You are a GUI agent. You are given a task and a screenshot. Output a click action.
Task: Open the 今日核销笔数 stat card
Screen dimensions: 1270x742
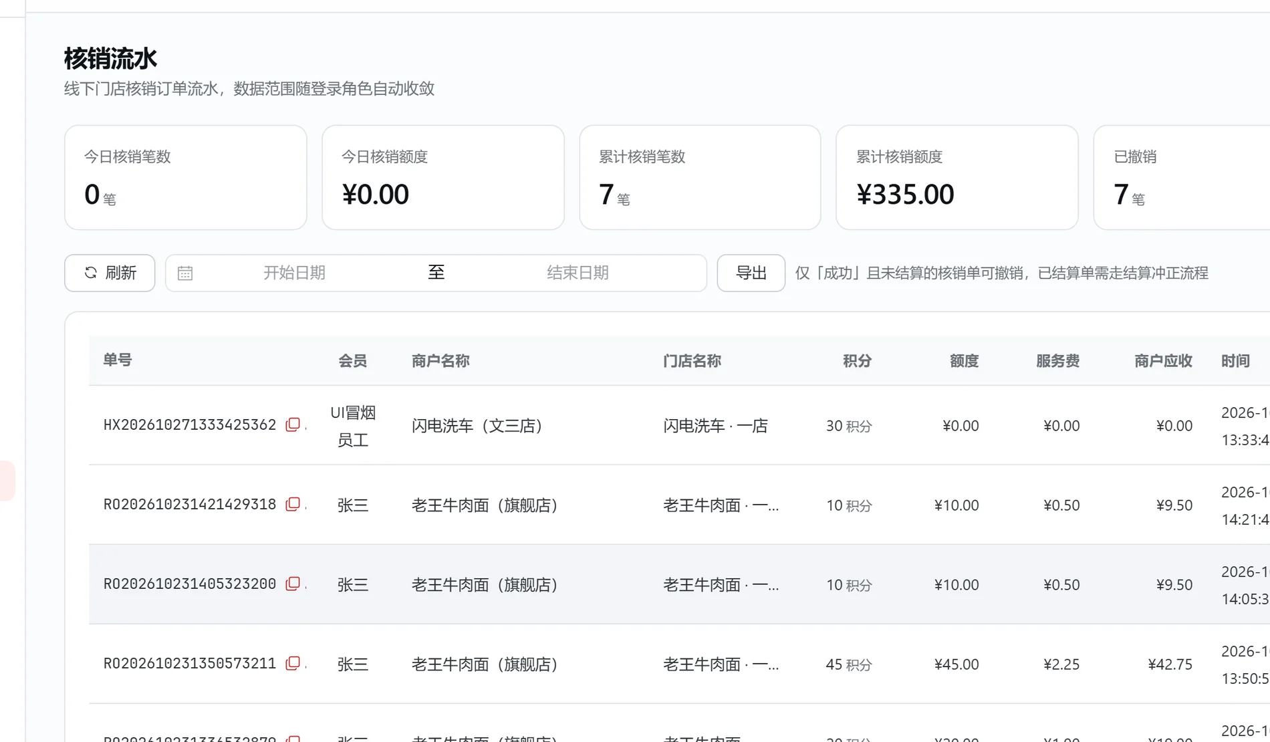click(x=186, y=177)
